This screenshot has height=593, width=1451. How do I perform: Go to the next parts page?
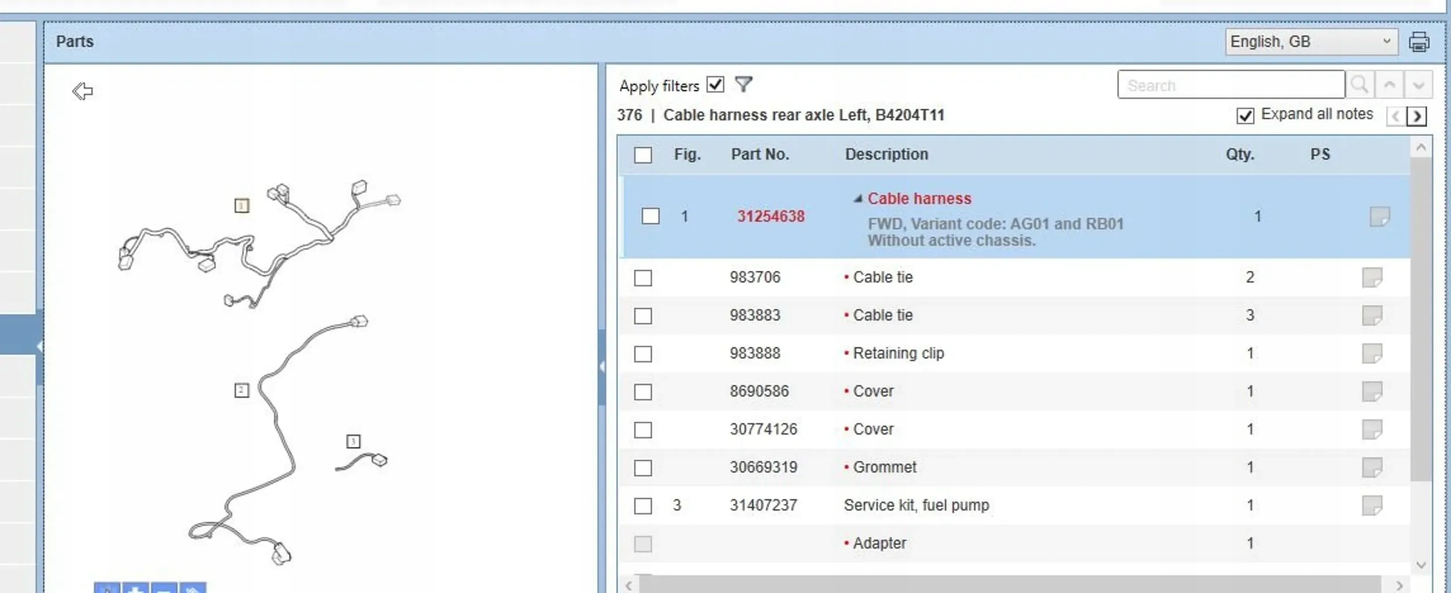click(1417, 117)
